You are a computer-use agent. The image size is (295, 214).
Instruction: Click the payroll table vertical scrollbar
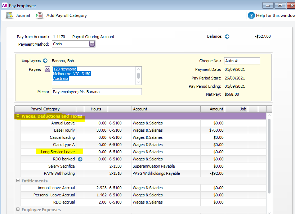tap(269, 155)
